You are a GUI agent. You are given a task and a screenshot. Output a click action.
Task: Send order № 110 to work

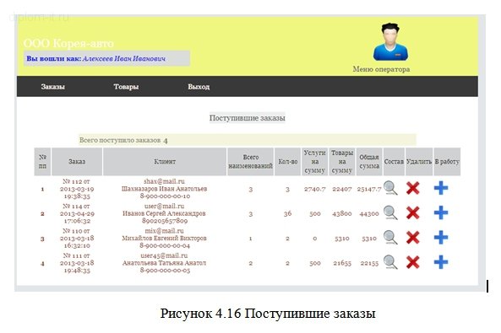click(x=441, y=238)
